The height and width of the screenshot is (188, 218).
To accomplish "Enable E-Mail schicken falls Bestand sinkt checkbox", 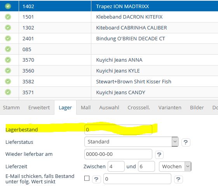I will (87, 178).
